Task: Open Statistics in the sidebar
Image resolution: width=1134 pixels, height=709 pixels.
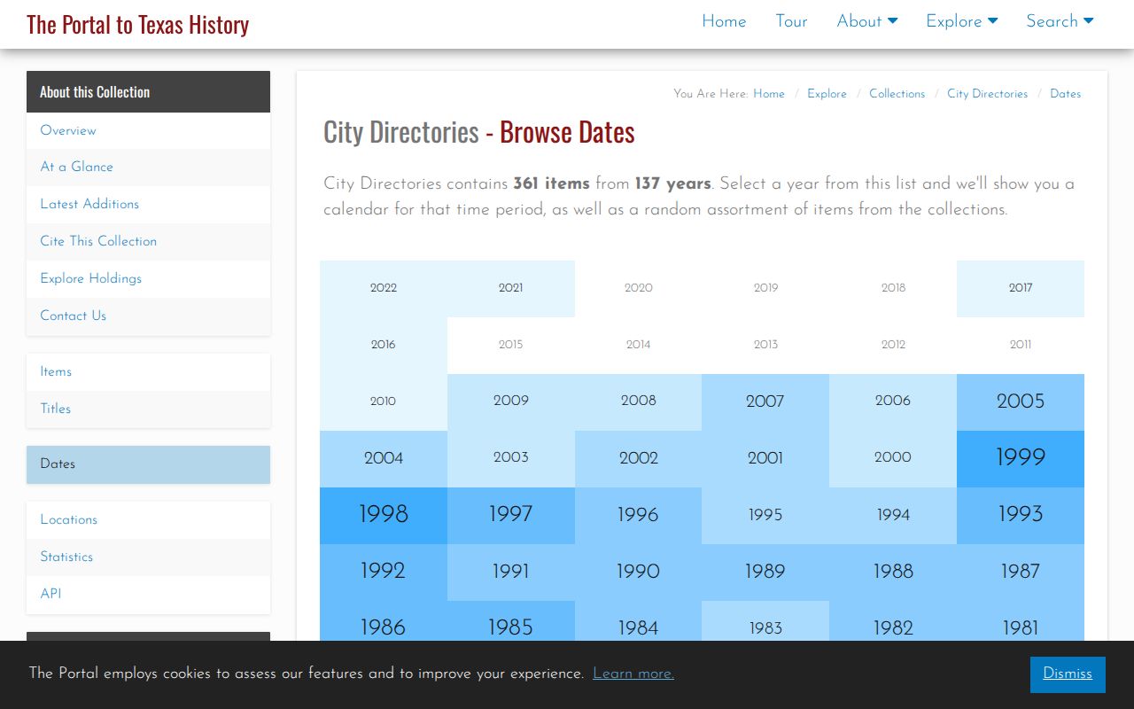Action: pyautogui.click(x=148, y=557)
